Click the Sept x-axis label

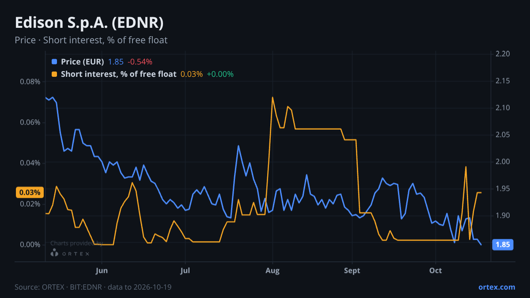(352, 270)
